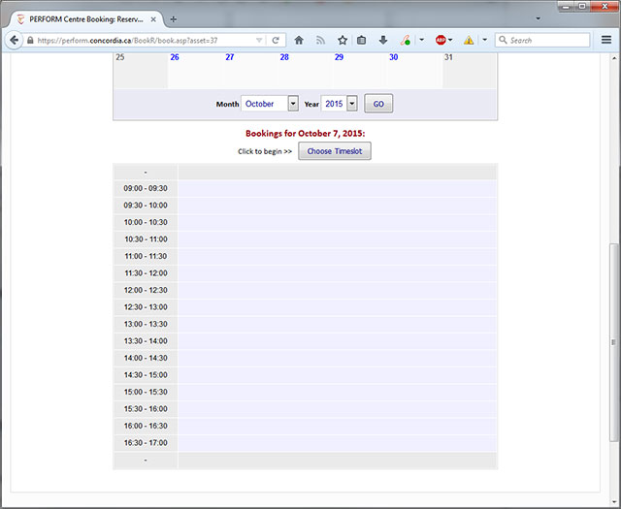Click the Choose Timeslot button
Screen dimensions: 621x509
(334, 151)
